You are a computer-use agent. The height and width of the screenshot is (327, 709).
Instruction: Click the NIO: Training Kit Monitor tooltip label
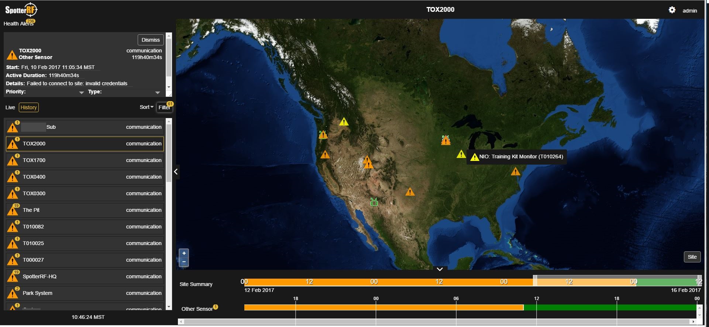click(521, 156)
